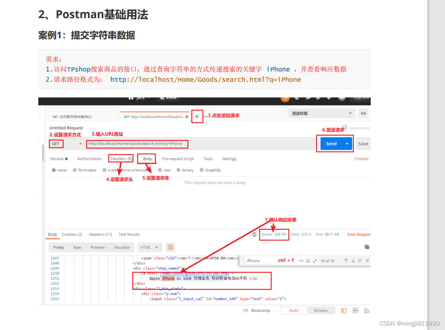The height and width of the screenshot is (330, 445).
Task: Open the Params tab
Action: 59,159
